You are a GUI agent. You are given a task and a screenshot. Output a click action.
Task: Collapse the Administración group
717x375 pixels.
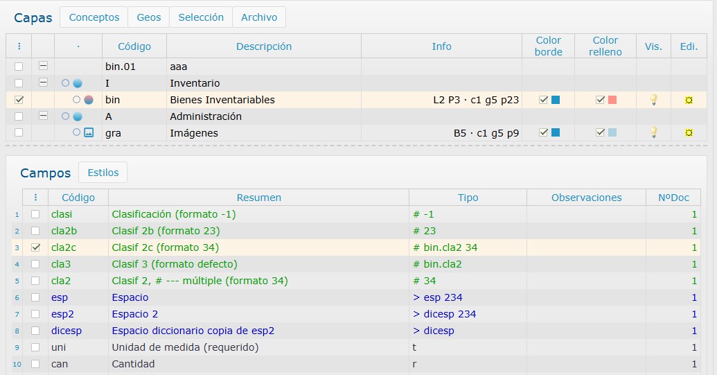click(x=43, y=116)
